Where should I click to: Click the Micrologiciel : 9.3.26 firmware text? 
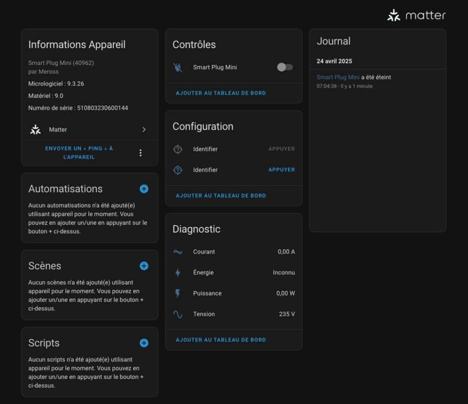(56, 84)
